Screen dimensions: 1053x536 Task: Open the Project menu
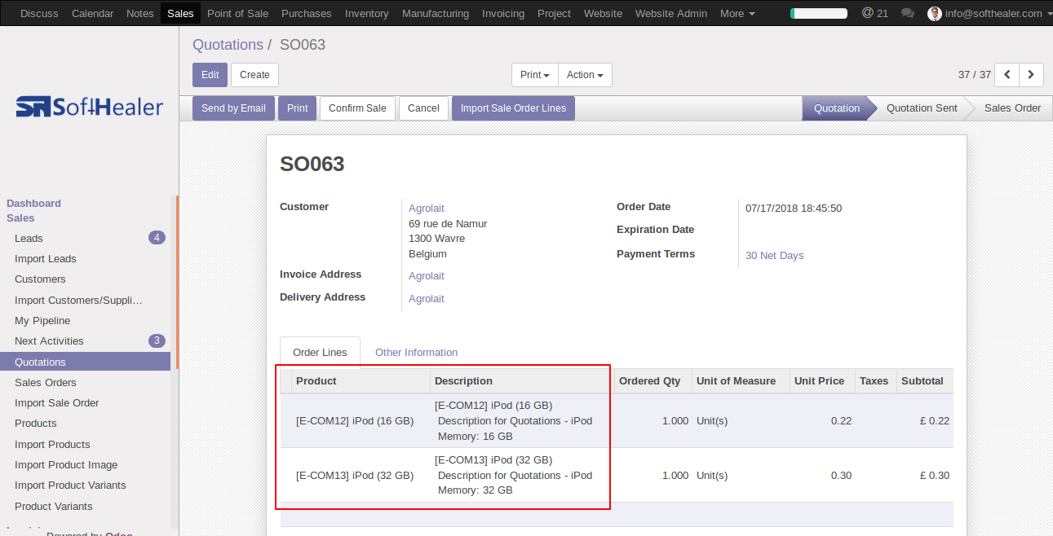[555, 13]
